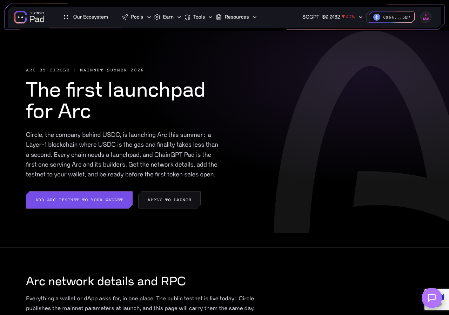Click the 'Arc network details and RPC' heading

click(106, 281)
